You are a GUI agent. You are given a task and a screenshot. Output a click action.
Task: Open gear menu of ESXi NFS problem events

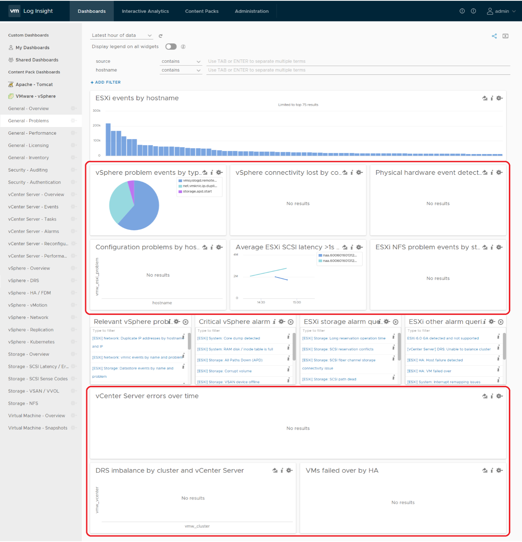499,247
